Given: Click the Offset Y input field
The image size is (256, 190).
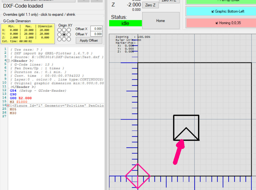Looking at the screenshot, I should pyautogui.click(x=97, y=34).
